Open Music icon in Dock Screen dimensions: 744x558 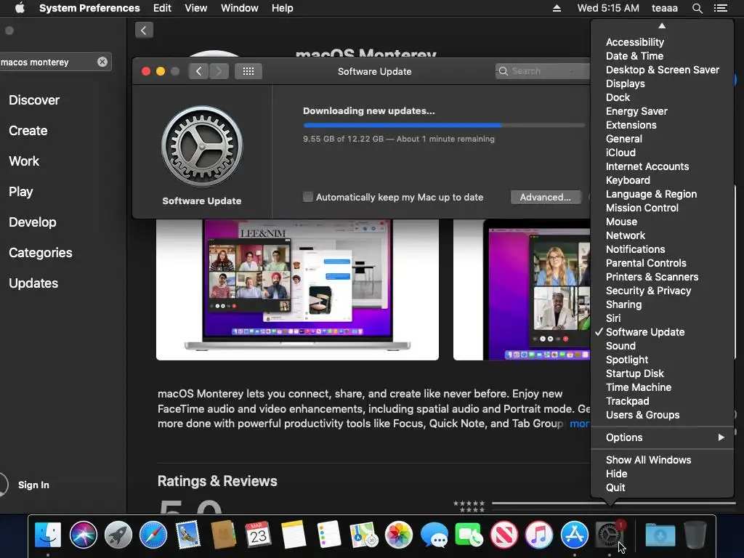point(539,535)
